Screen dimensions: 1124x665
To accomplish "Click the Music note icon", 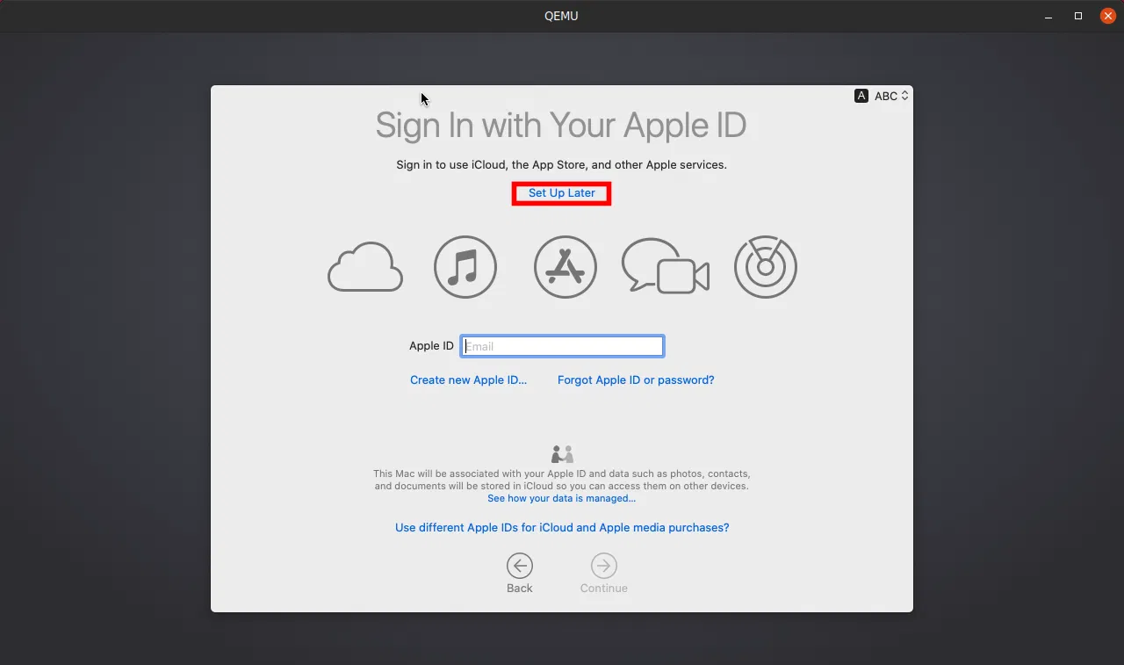I will point(465,267).
